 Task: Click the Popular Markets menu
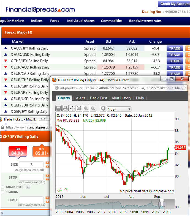[x=12, y=21]
